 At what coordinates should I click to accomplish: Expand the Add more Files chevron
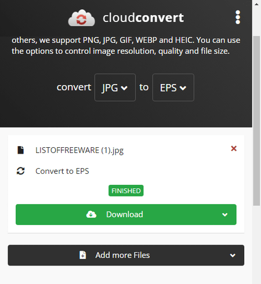[233, 256]
